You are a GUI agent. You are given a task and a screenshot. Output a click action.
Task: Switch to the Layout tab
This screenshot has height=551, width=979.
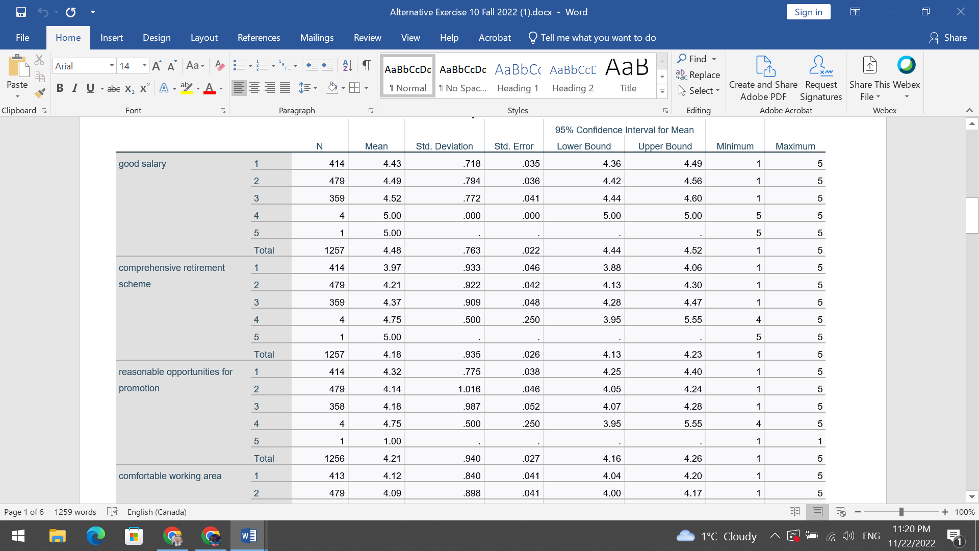[x=204, y=38]
